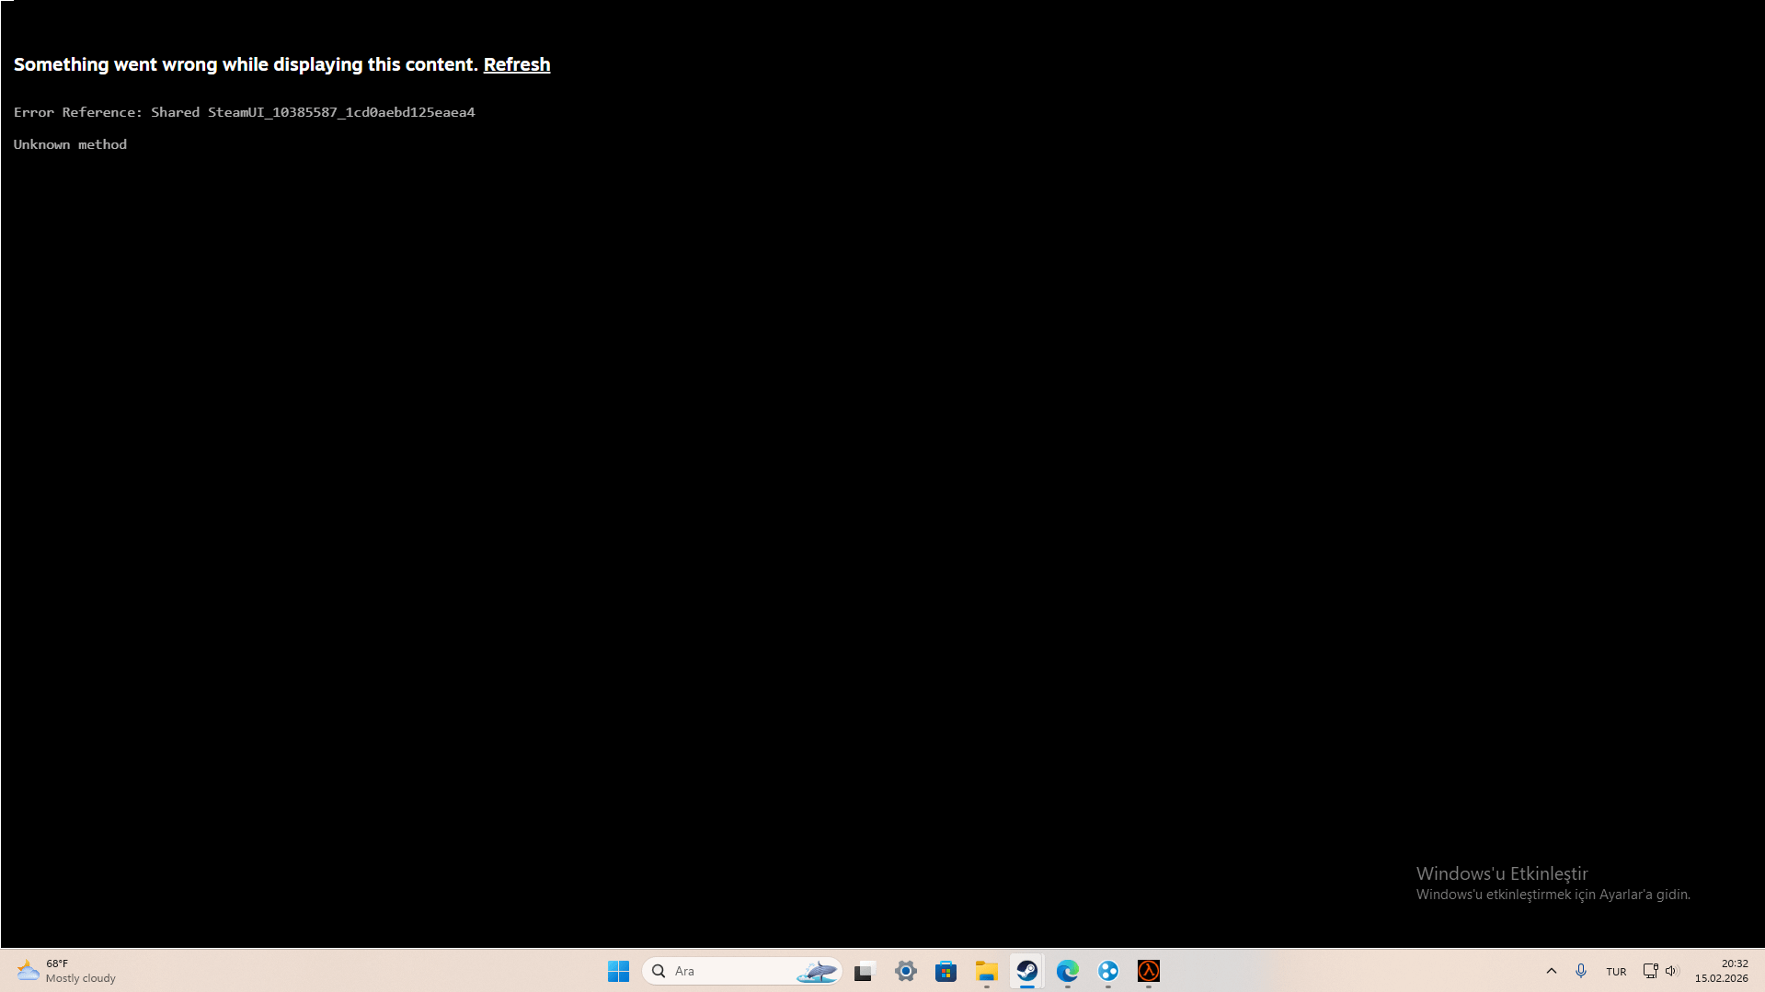
Task: Open the volume speaker tray icon
Action: tap(1671, 971)
